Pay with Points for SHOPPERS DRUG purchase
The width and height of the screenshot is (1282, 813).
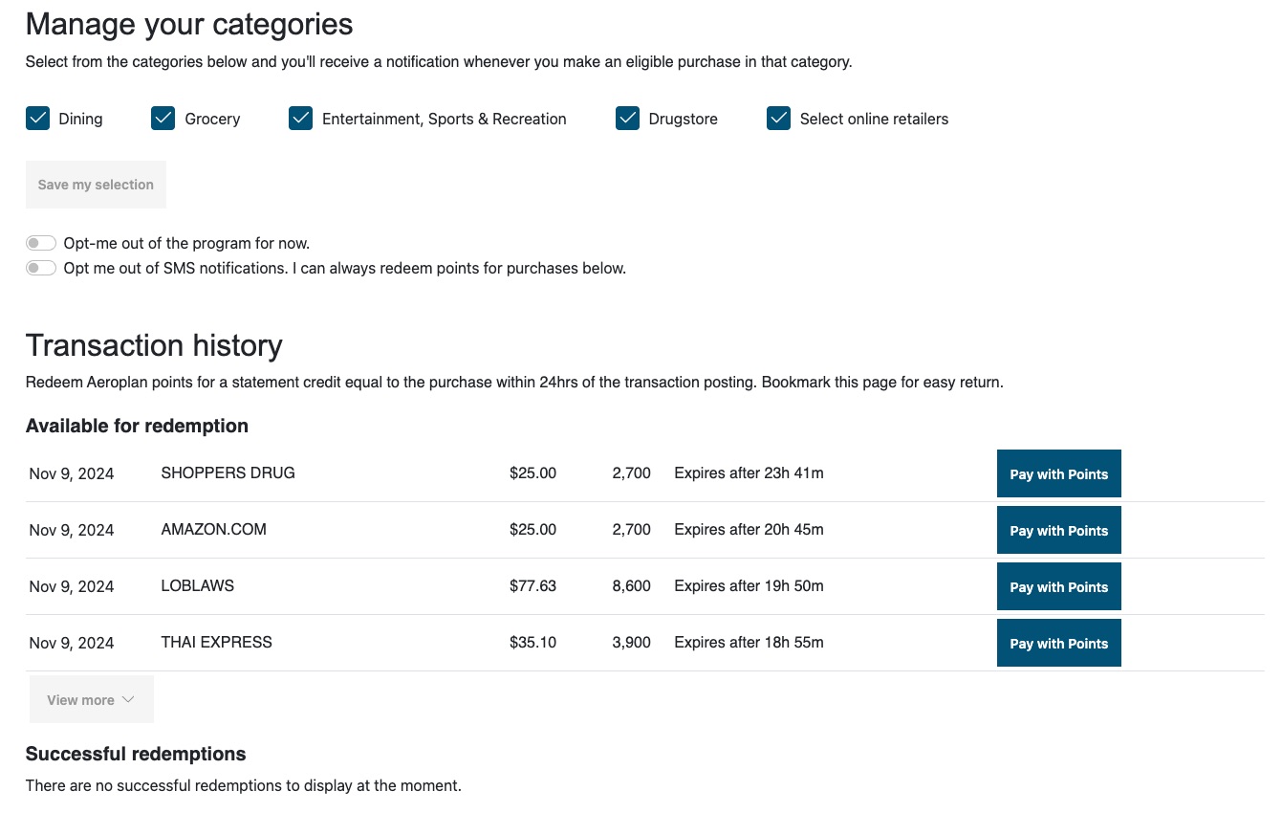click(x=1058, y=472)
